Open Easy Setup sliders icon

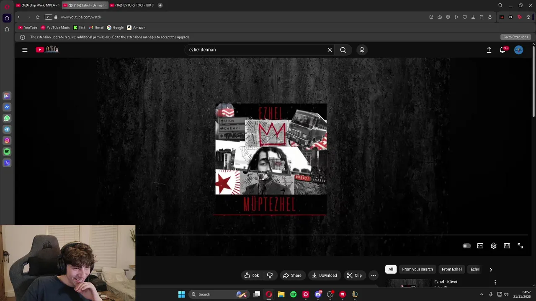[482, 17]
